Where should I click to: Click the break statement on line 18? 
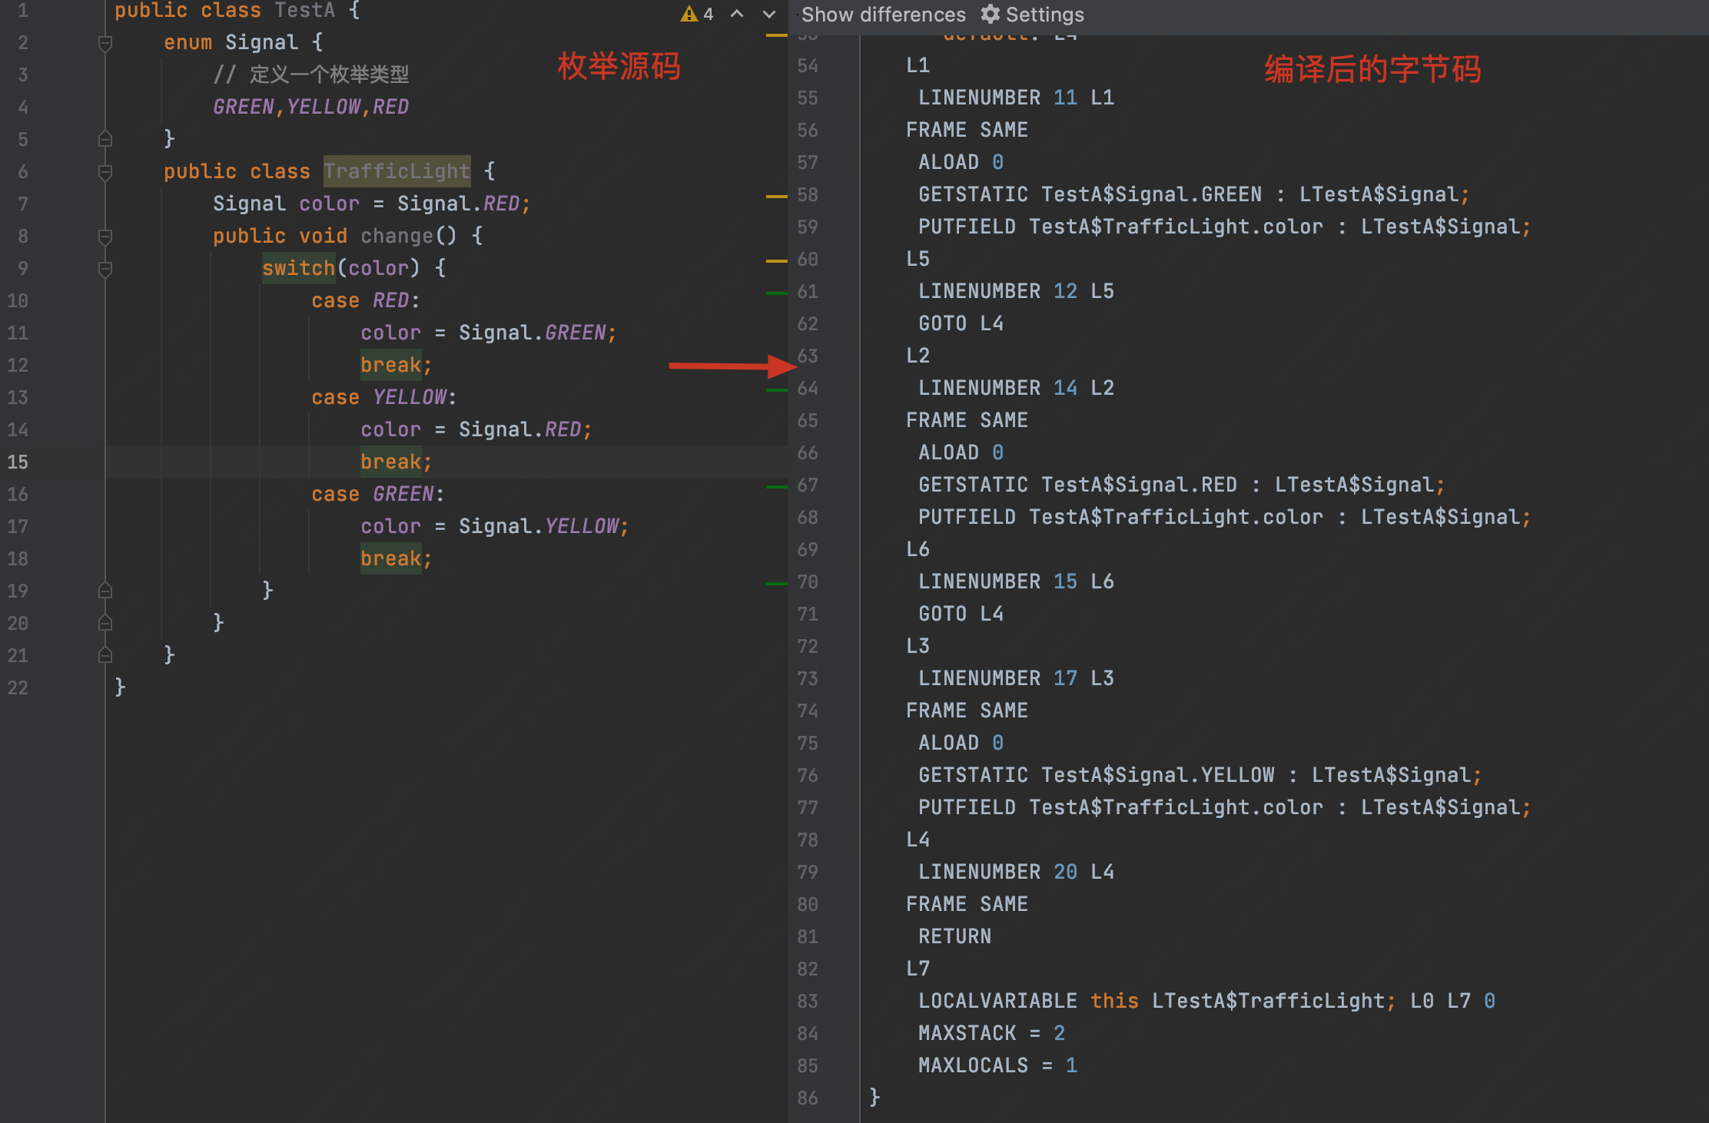[x=396, y=558]
